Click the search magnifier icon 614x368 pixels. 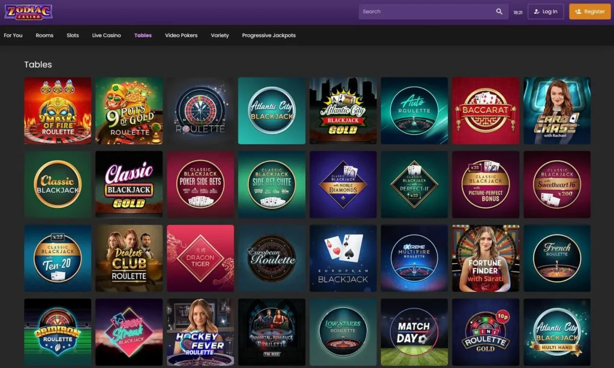(499, 12)
